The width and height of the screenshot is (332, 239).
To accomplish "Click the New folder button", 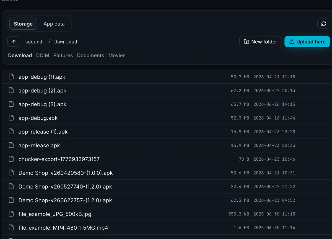I will (260, 42).
